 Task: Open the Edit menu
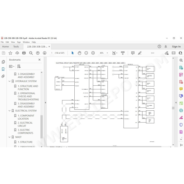[7, 42]
